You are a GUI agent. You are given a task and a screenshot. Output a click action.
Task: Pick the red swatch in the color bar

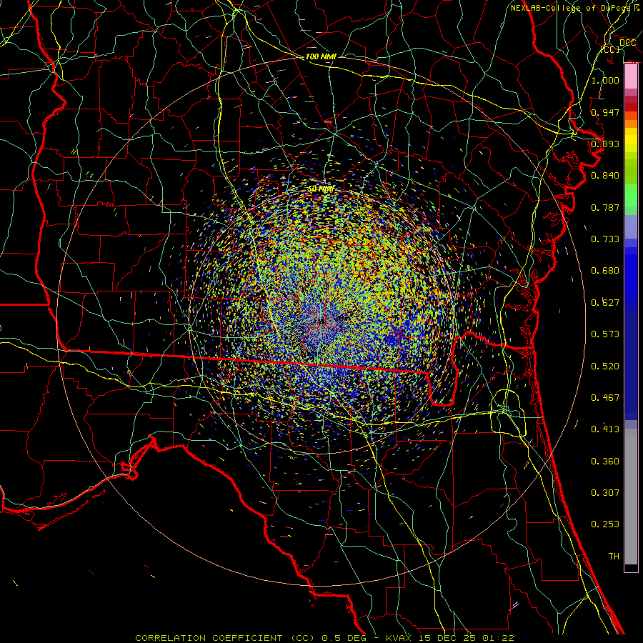(x=631, y=106)
